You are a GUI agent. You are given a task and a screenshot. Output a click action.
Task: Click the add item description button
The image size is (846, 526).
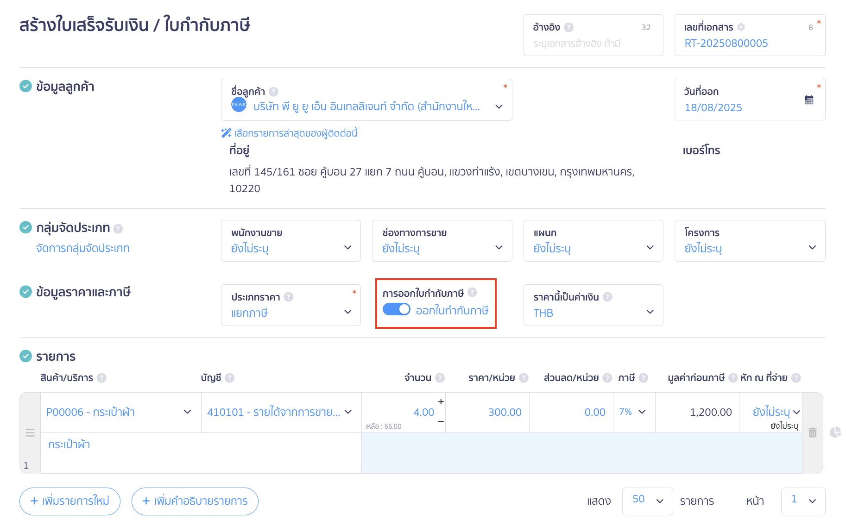pyautogui.click(x=195, y=501)
